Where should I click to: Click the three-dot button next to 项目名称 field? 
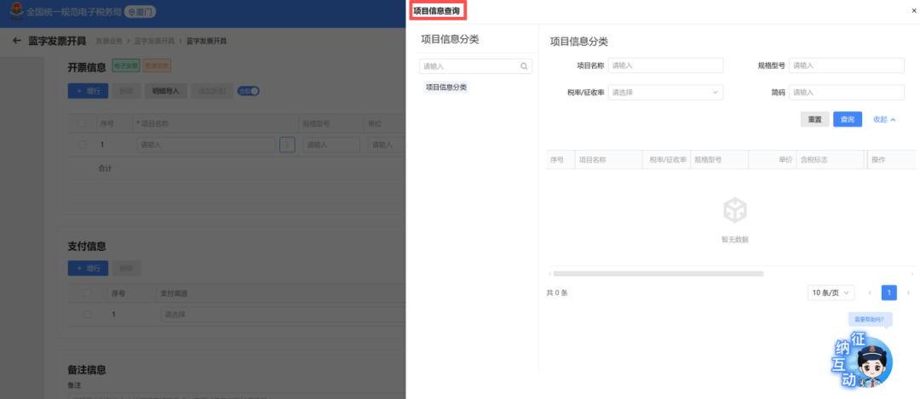point(287,145)
